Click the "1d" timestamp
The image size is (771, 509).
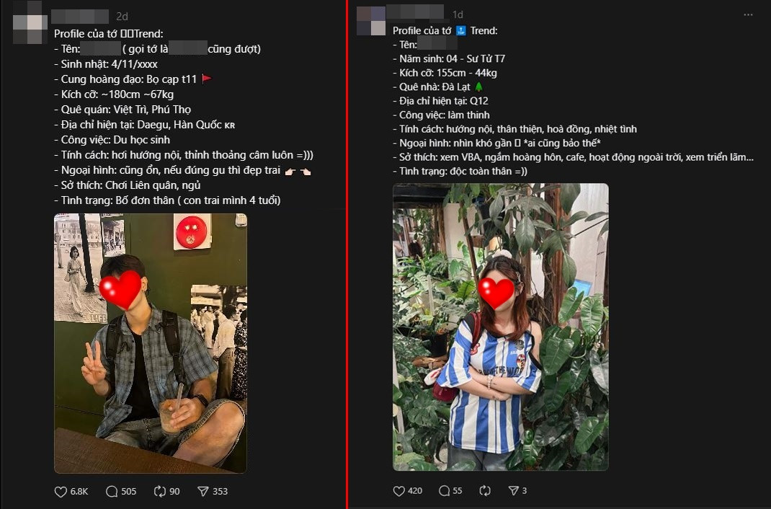pyautogui.click(x=458, y=14)
